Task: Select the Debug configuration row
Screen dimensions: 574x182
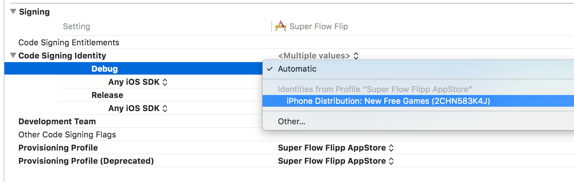Action: (x=105, y=69)
